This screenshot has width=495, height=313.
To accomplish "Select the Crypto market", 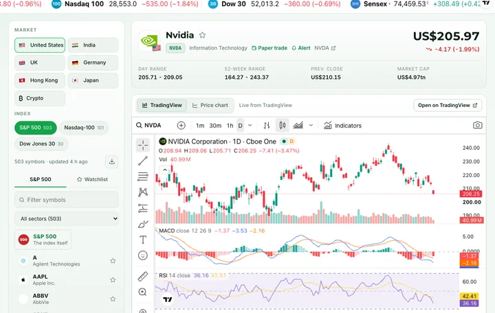I will [40, 98].
